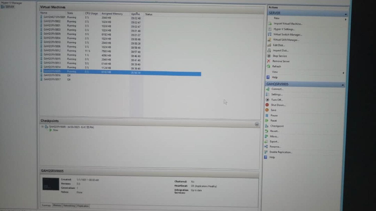Click the Connect icon for GAHQSRV0005
This screenshot has width=376, height=211.
click(268, 89)
